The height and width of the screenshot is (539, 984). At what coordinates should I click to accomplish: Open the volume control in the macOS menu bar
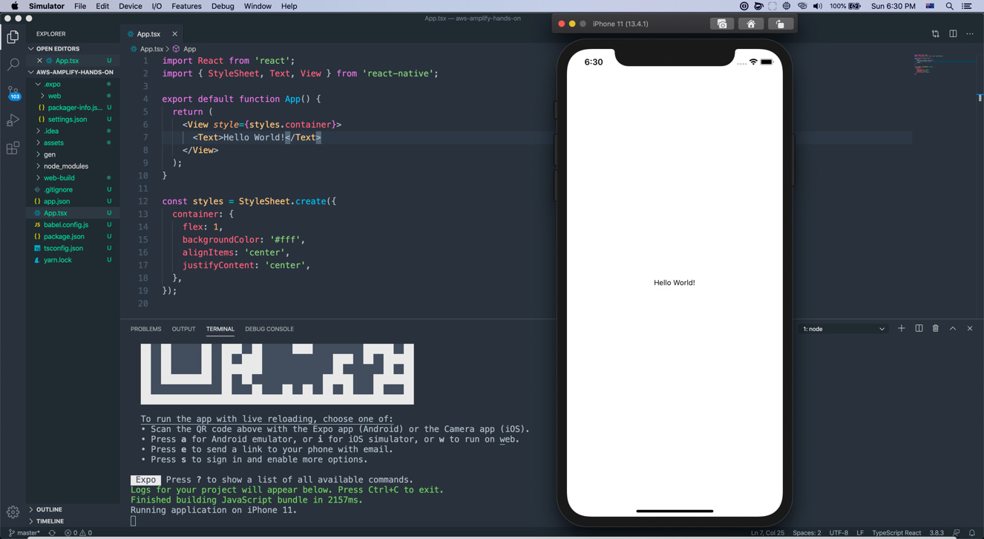point(817,6)
